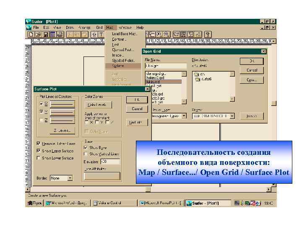
Task: Click the Paste toolbar icon
Action: pyautogui.click(x=85, y=35)
